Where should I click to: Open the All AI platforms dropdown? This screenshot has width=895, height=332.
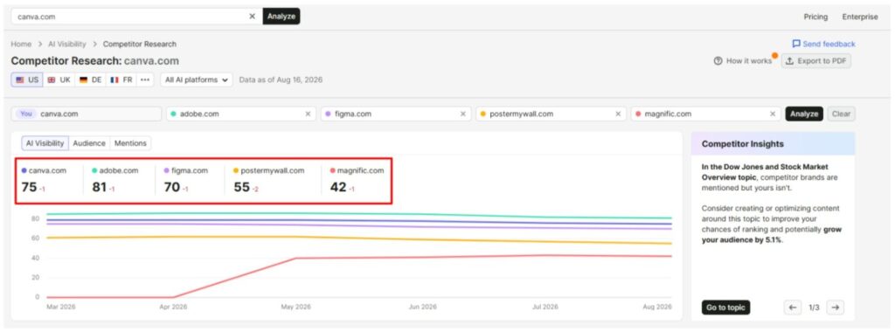[x=197, y=80]
